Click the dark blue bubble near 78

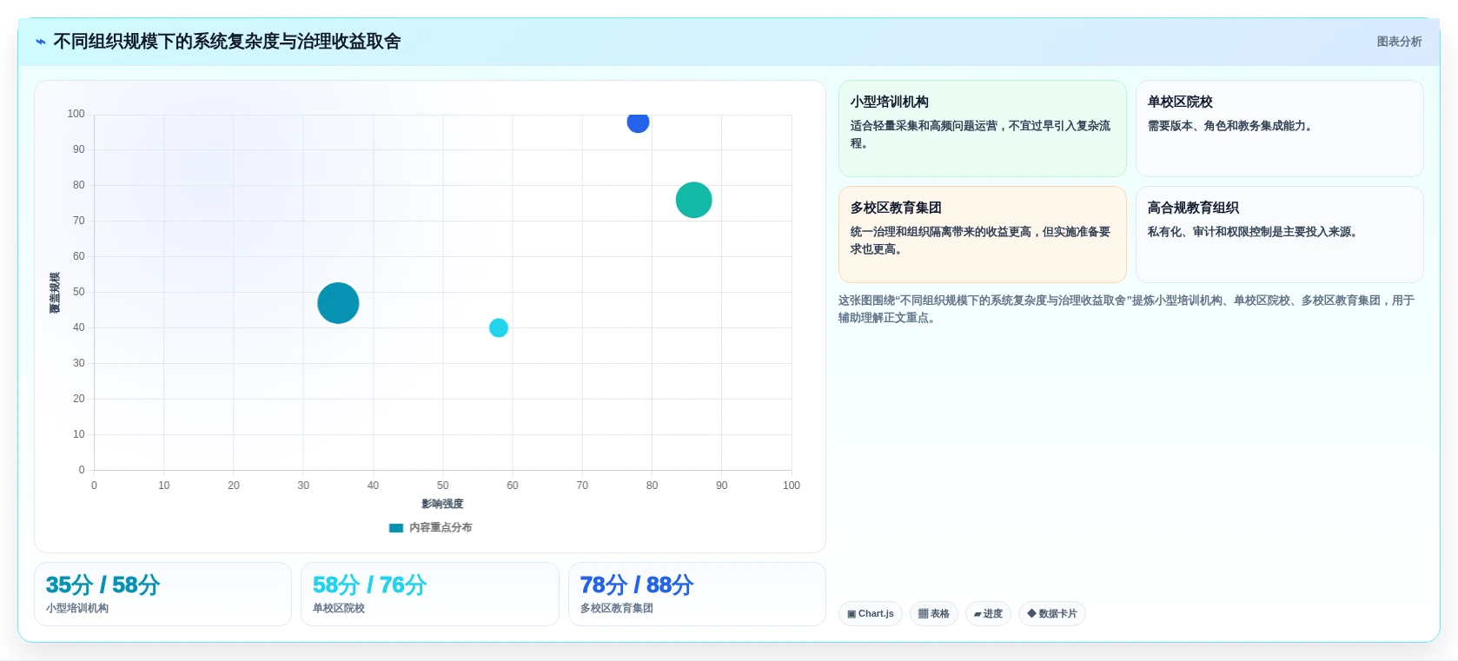pos(638,122)
